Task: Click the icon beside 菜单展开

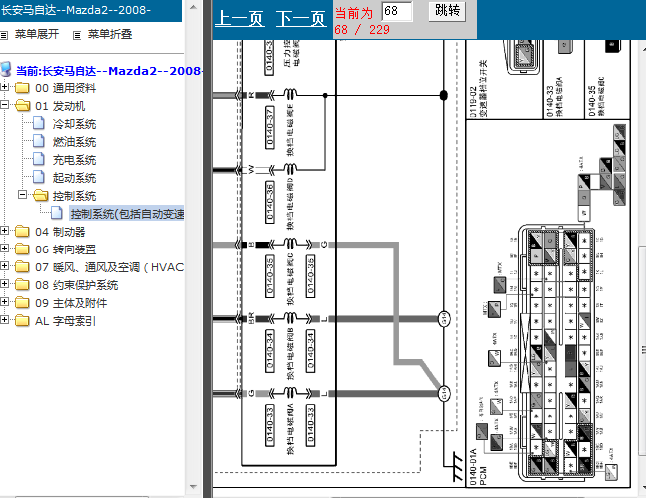Action: [x=4, y=35]
